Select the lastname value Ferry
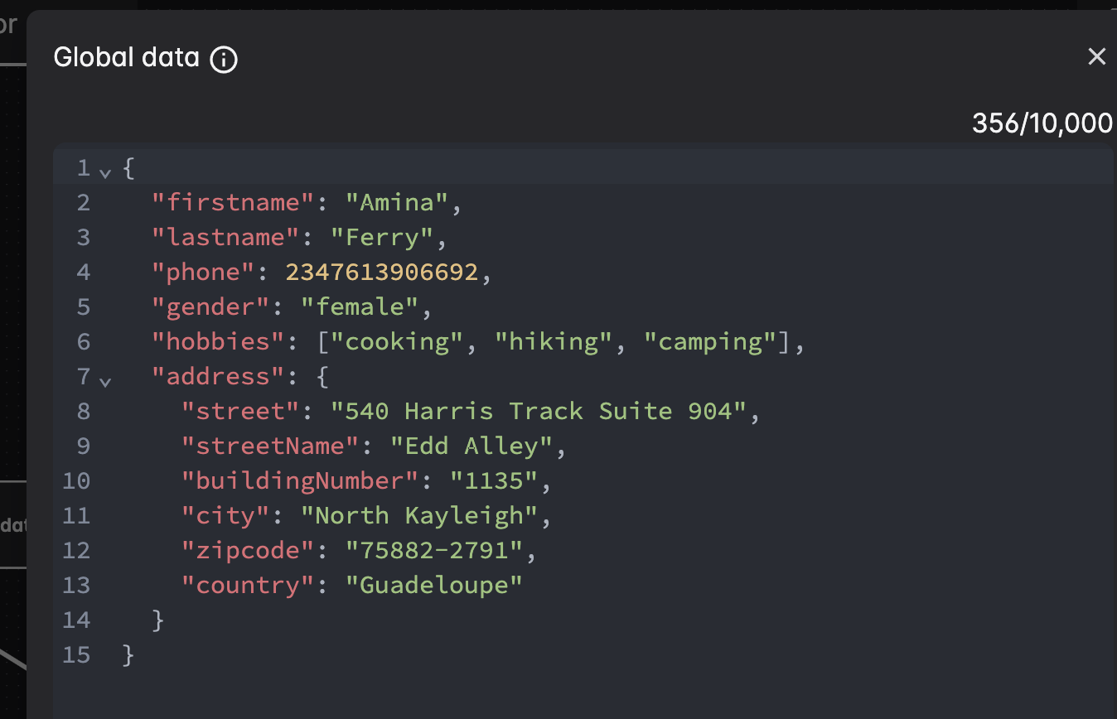Viewport: 1117px width, 719px height. click(x=383, y=237)
